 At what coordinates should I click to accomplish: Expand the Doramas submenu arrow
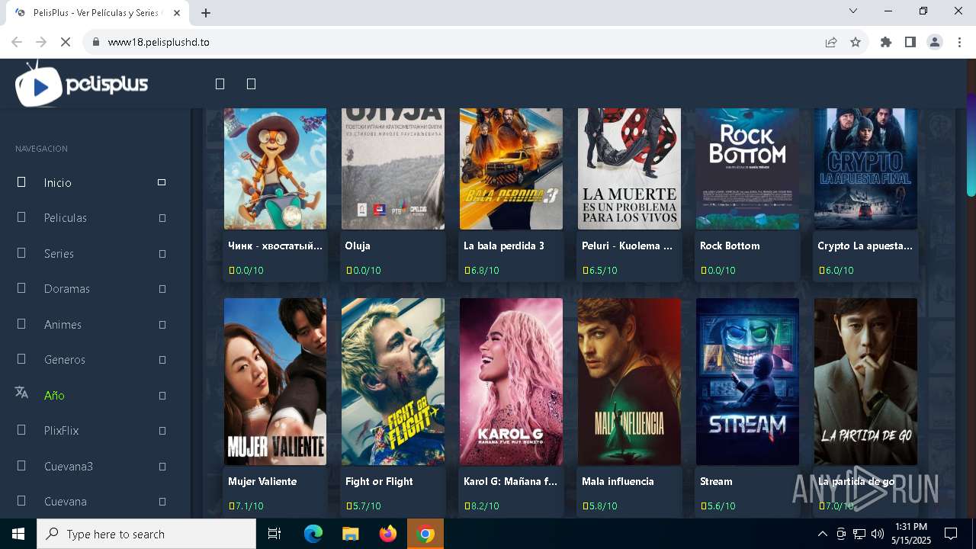162,289
